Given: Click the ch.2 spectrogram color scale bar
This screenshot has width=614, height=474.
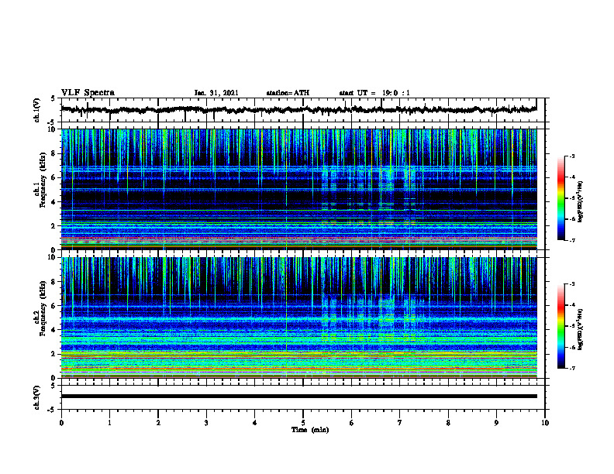Looking at the screenshot, I should coord(561,326).
